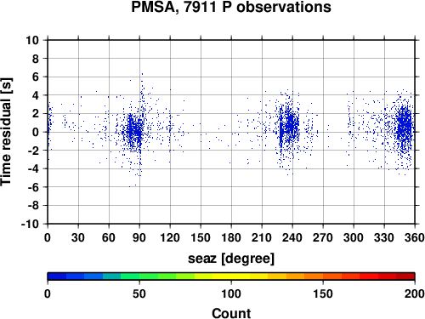
Task: Click the x-axis tick label '330'
Action: coord(384,237)
